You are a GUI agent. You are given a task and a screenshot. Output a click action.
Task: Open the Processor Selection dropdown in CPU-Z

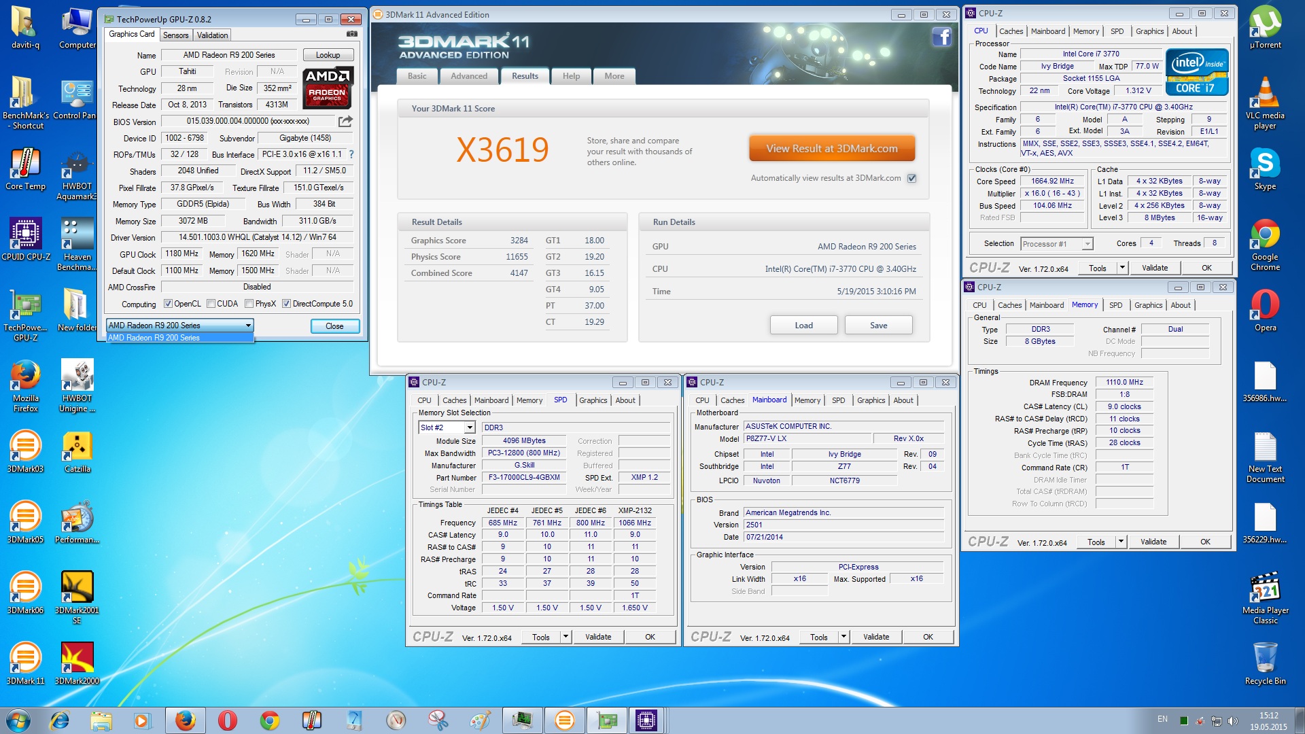coord(1056,244)
